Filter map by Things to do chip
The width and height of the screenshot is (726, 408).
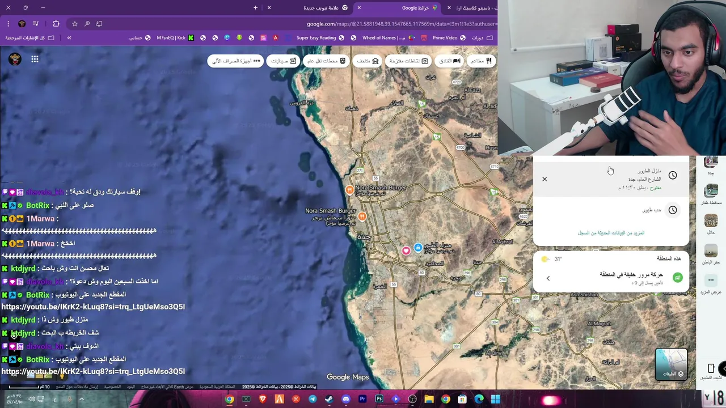coord(408,61)
